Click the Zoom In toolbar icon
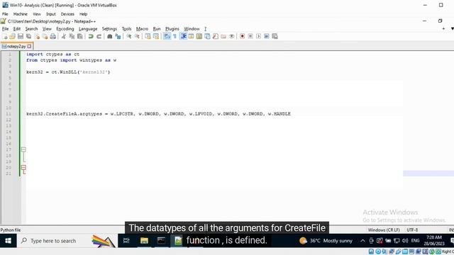This screenshot has height=255, width=454. click(129, 36)
